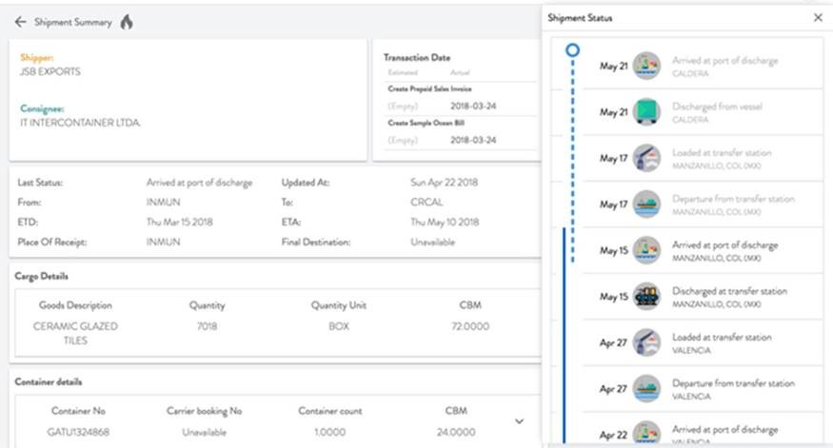Viewport: 833px width, 448px height.
Task: Click the flame icon next to Shipment Summary
Action: click(x=127, y=22)
